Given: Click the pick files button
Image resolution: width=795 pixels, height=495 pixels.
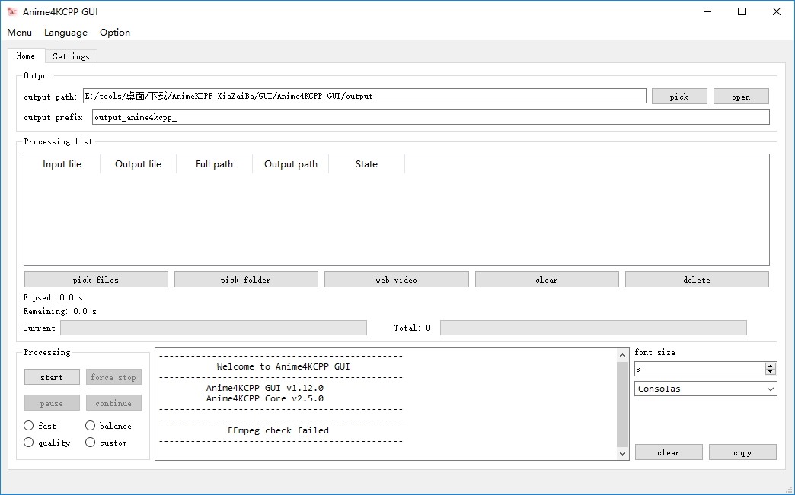Looking at the screenshot, I should point(96,280).
